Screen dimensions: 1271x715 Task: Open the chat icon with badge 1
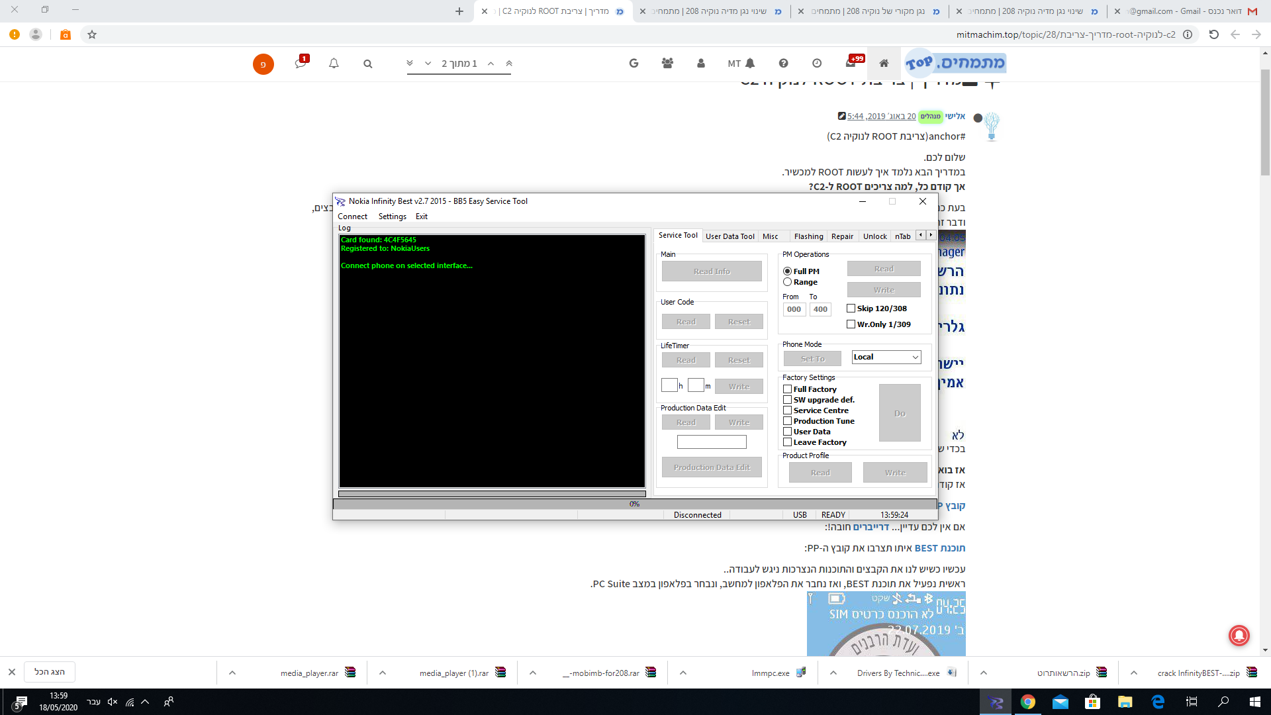[x=301, y=62]
